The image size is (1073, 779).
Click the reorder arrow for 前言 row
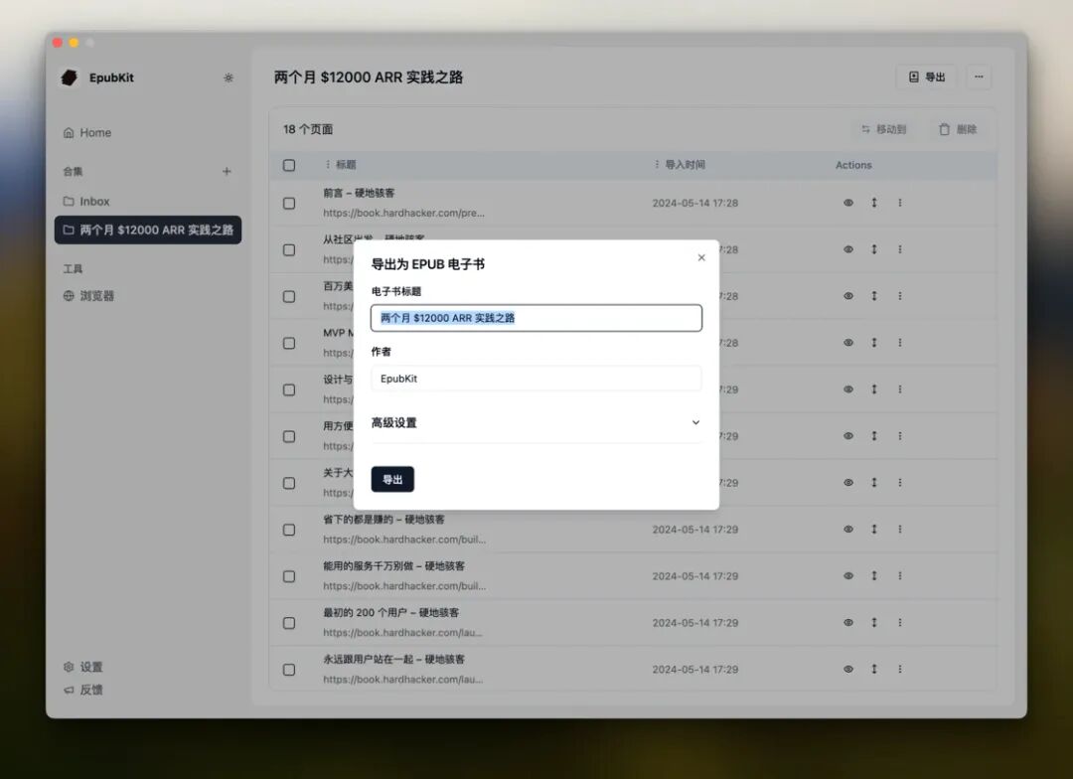pos(874,203)
